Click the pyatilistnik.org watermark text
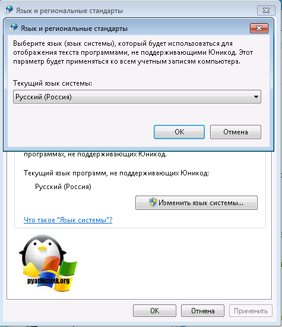Image resolution: width=282 pixels, height=327 pixels. click(x=49, y=281)
